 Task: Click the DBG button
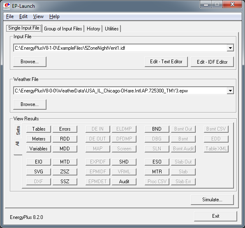(x=157, y=139)
